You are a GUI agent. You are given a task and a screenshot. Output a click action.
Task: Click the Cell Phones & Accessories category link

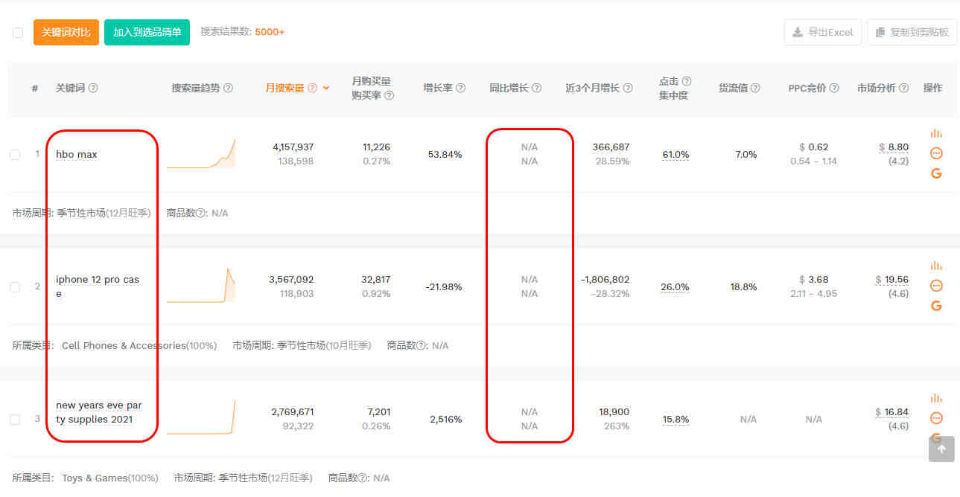point(124,345)
